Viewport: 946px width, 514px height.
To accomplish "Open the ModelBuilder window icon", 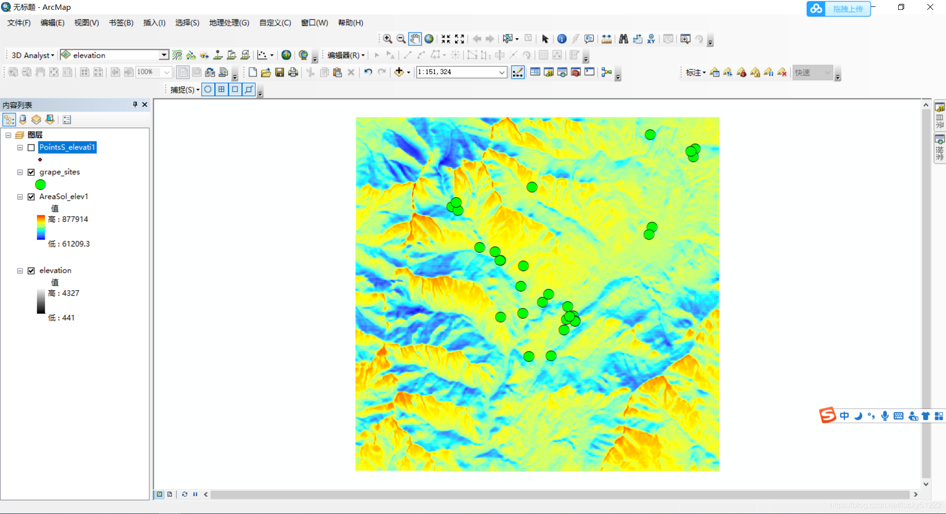I will pos(607,72).
